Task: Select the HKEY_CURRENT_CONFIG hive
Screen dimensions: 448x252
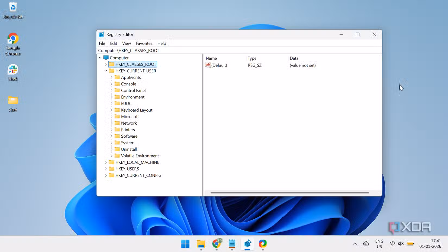Action: coord(138,175)
